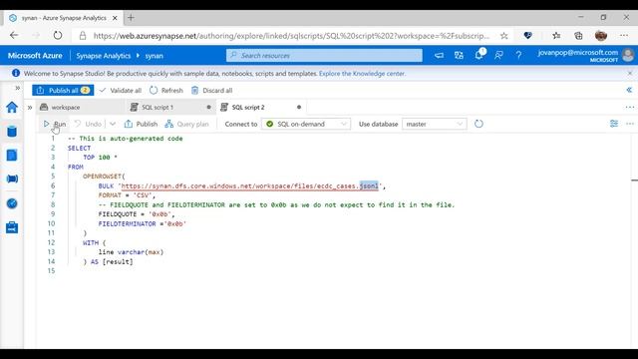Open release notes megaphone icon
Screen dimensions: 638x359
[x=439, y=56]
